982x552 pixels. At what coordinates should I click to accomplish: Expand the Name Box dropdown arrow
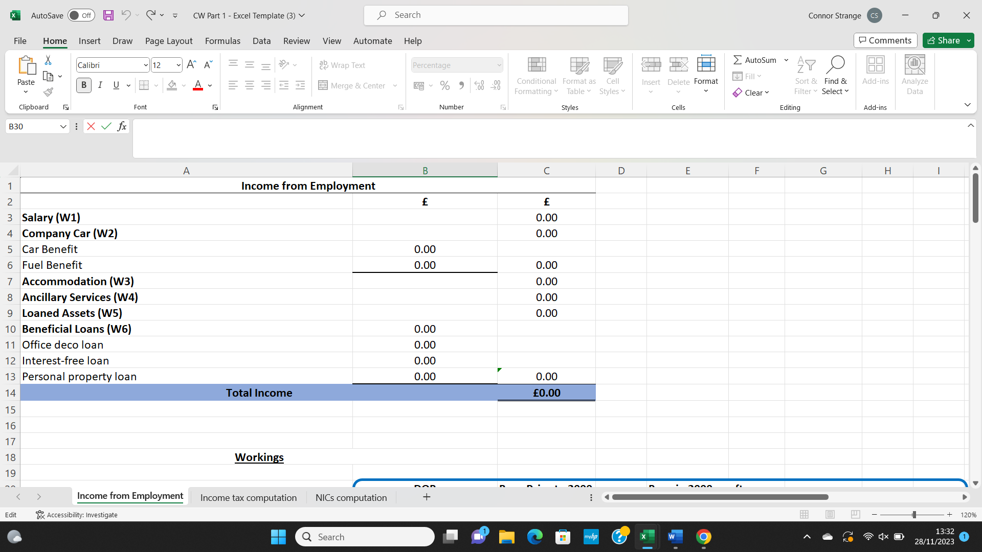[63, 126]
